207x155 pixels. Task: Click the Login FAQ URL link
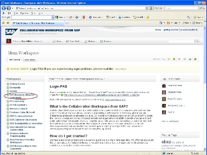(x=101, y=95)
